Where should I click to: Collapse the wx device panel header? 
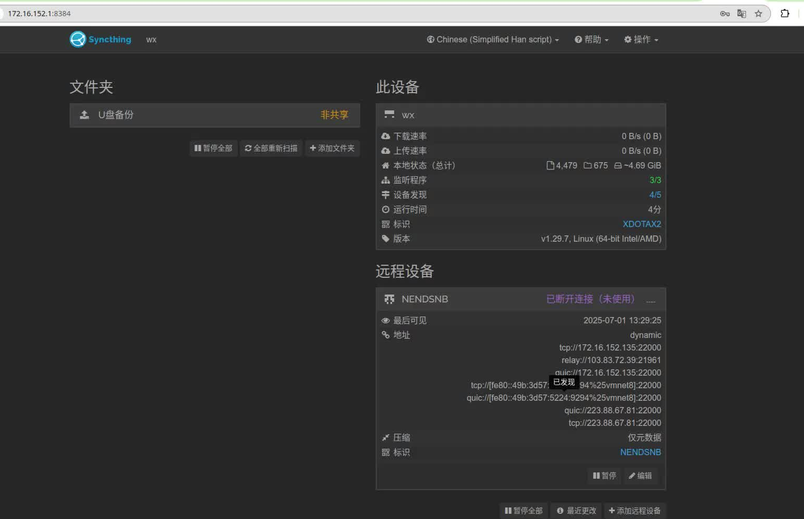point(521,115)
